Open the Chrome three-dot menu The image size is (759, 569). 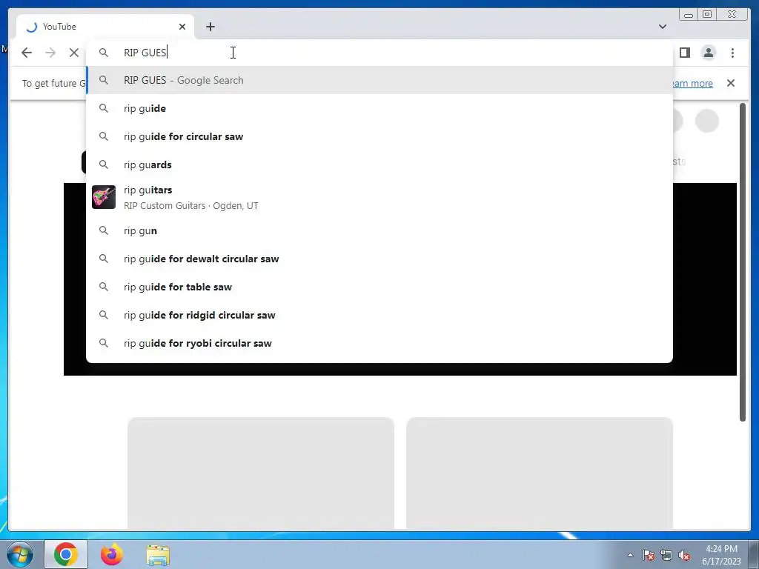click(x=732, y=53)
